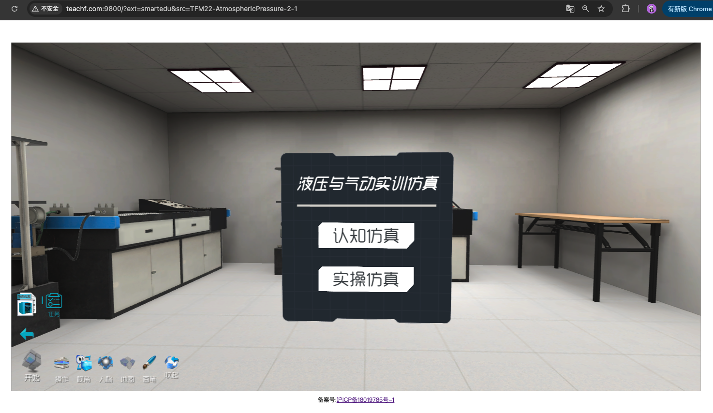Open the 操作 (Operation) tool
The width and height of the screenshot is (713, 413).
[x=61, y=364]
